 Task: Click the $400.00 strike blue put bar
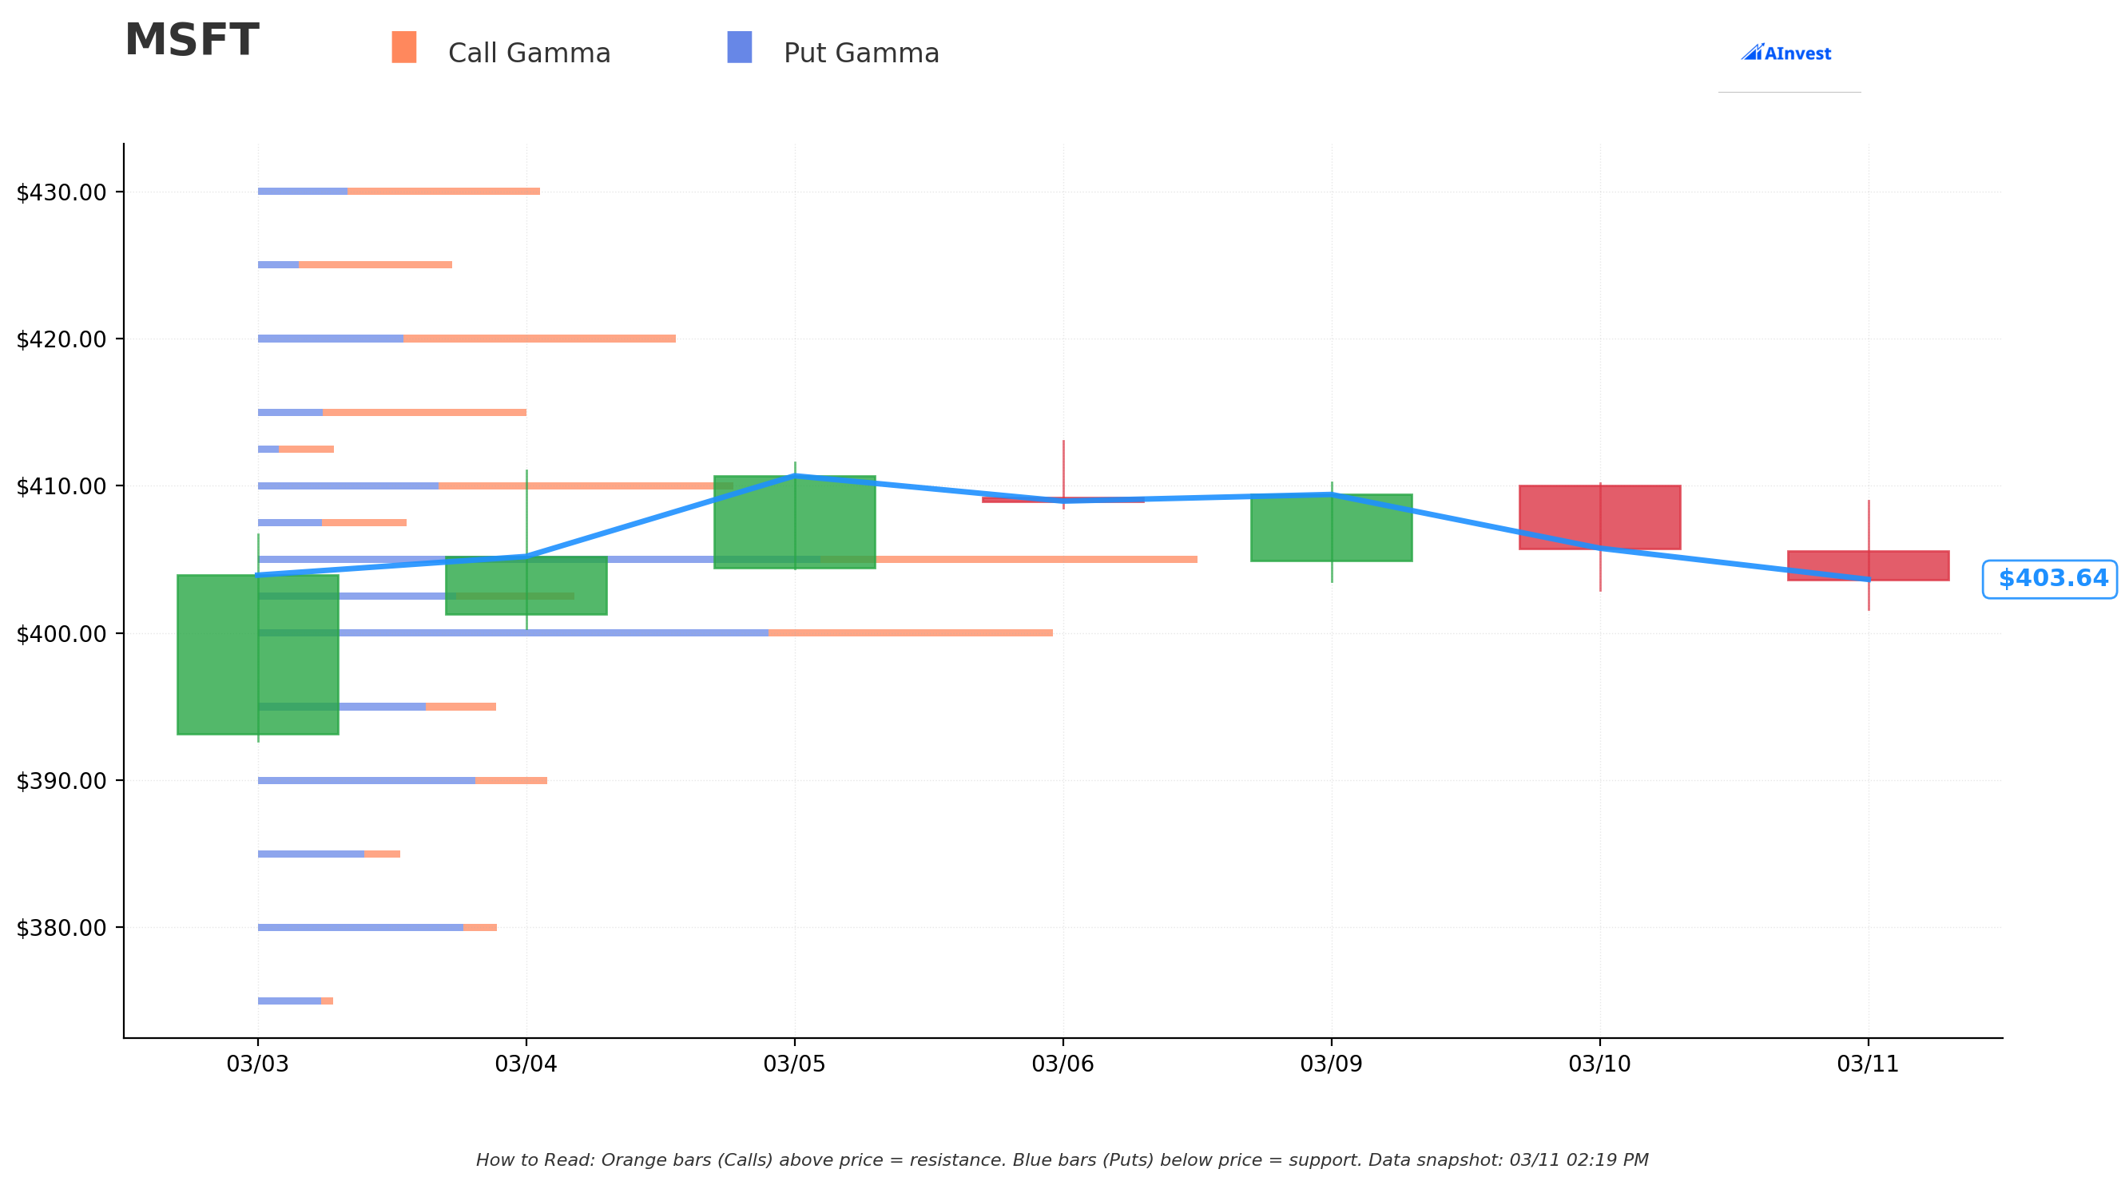click(513, 633)
